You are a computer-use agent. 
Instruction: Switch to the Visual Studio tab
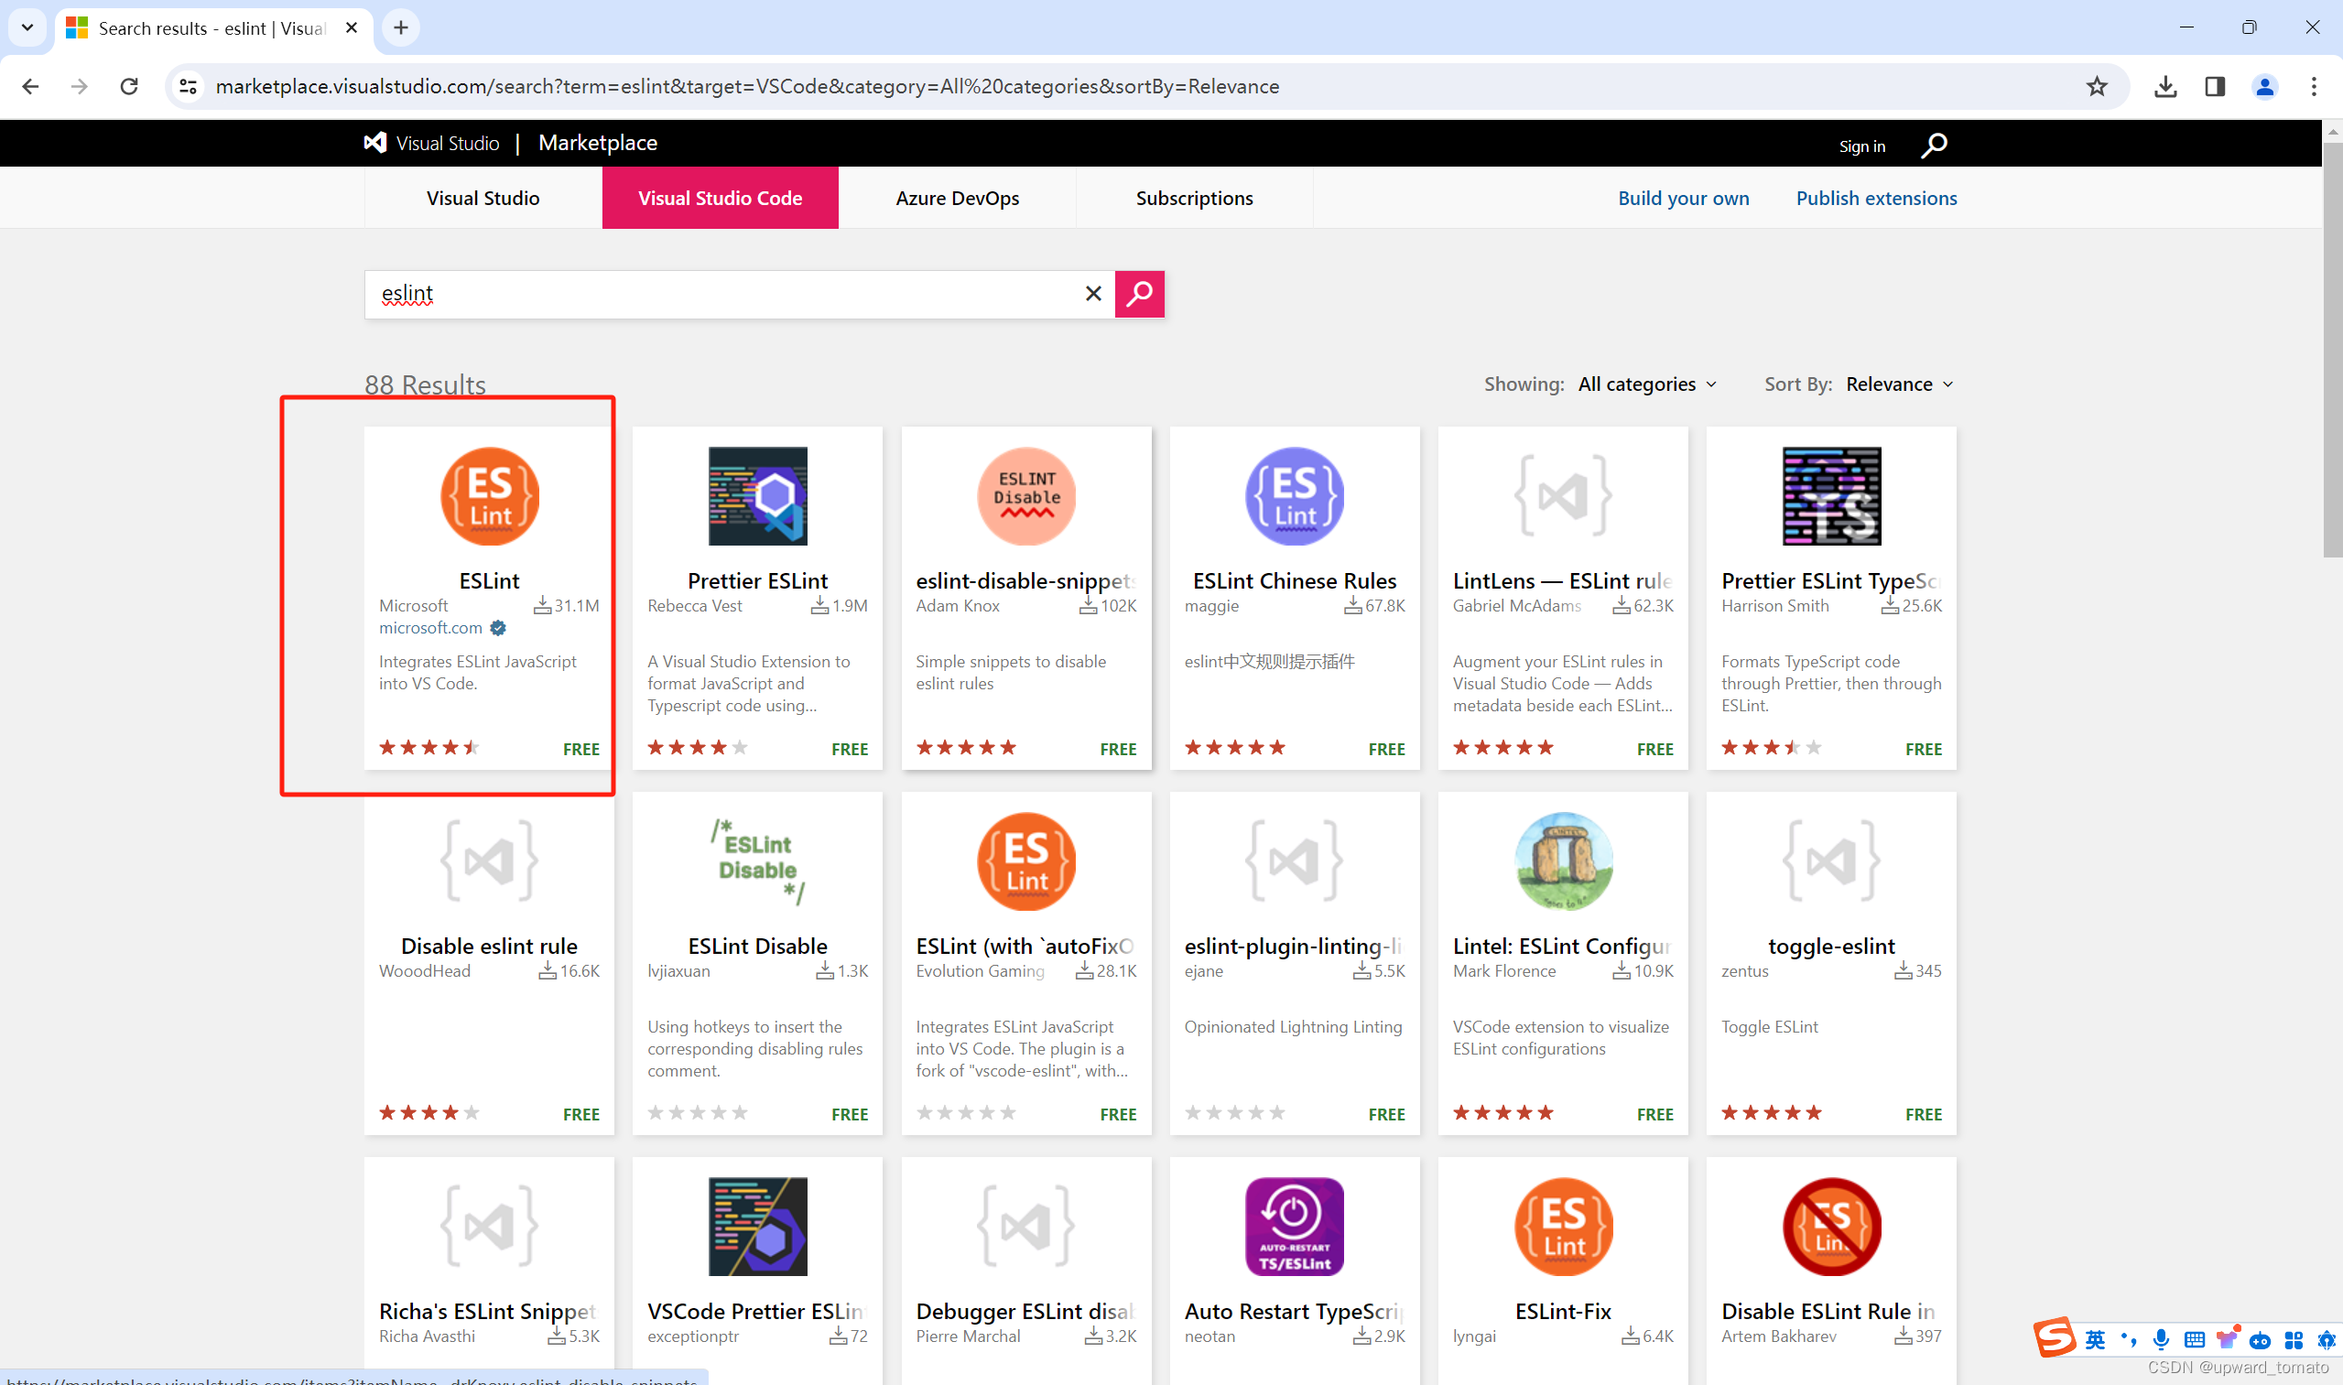click(x=483, y=198)
